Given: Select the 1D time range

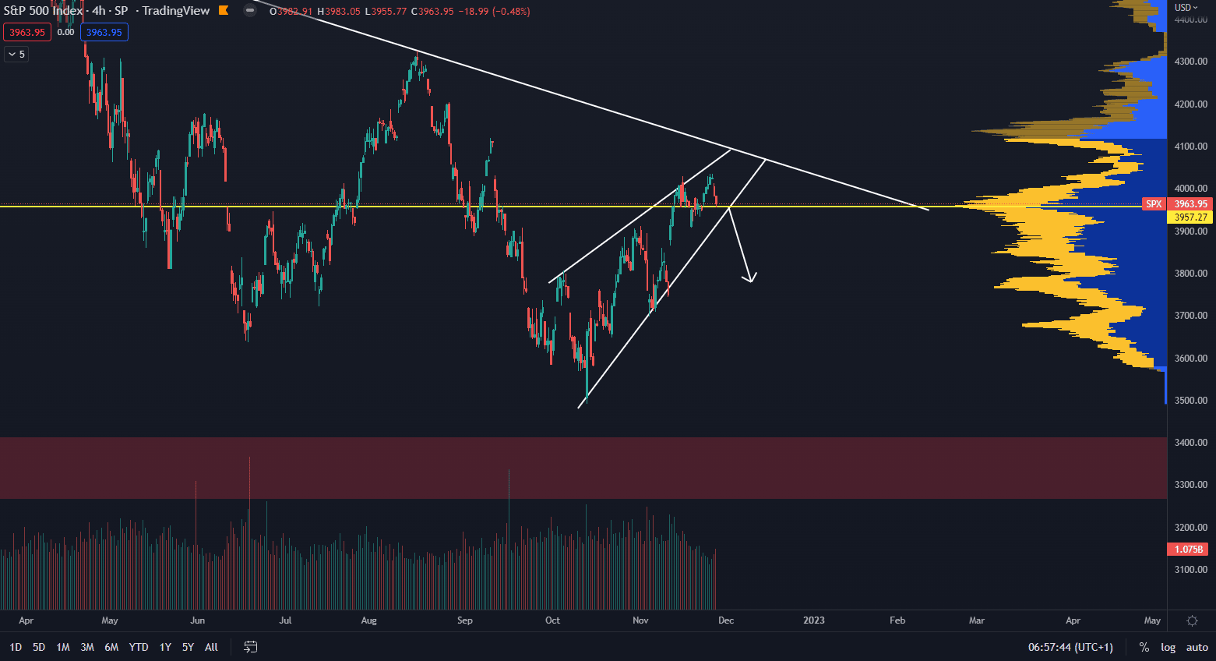Looking at the screenshot, I should click(16, 647).
